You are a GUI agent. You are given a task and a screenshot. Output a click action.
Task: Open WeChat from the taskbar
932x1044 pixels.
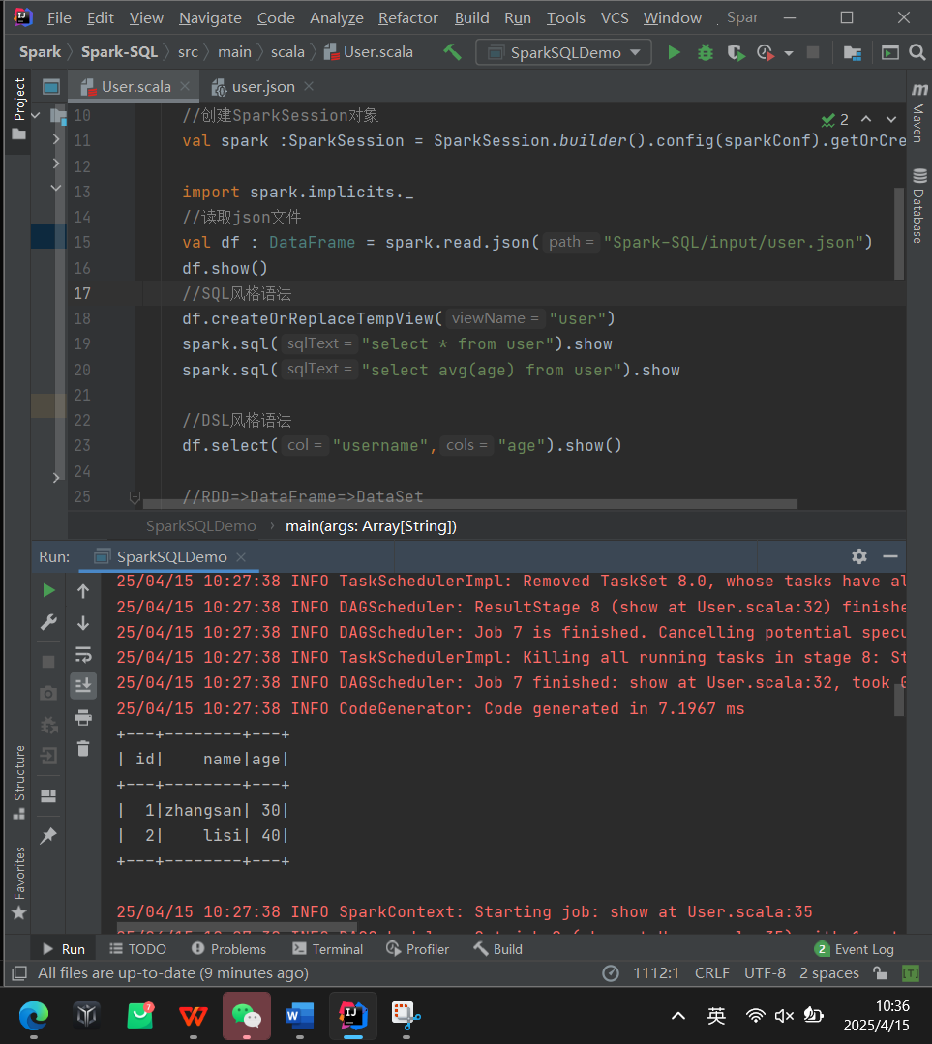coord(247,1015)
